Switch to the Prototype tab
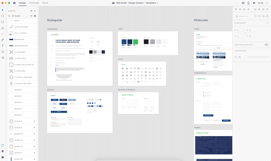The width and height of the screenshot is (271, 161). pos(34,3)
